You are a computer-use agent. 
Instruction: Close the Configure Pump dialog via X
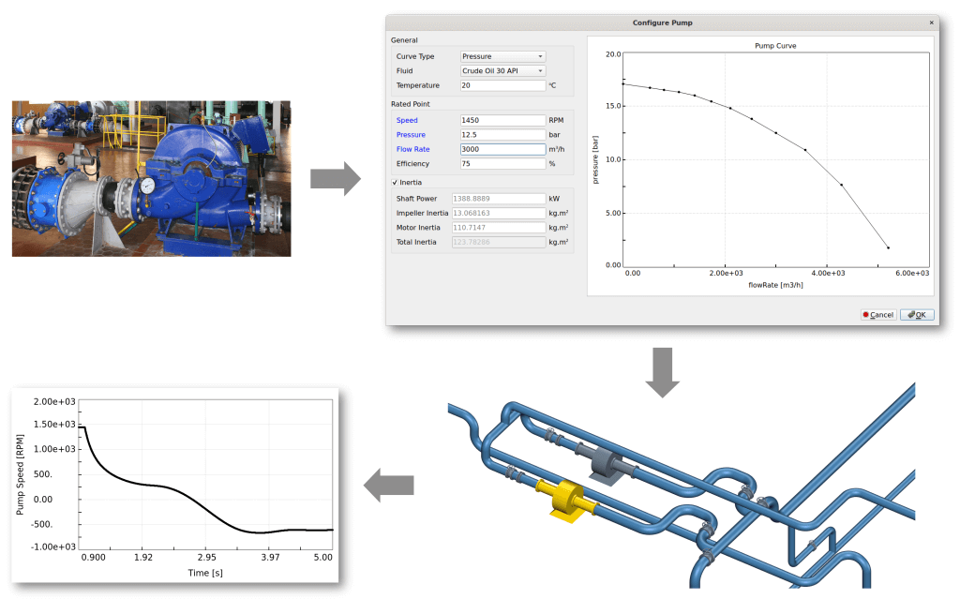pos(930,22)
